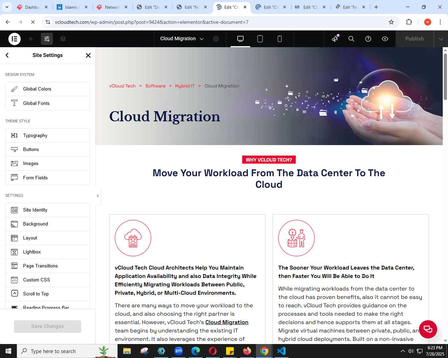Open the Structure layers icon

[x=63, y=39]
